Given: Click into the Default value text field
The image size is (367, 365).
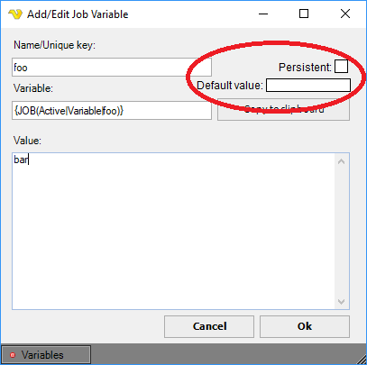Looking at the screenshot, I should tap(308, 86).
